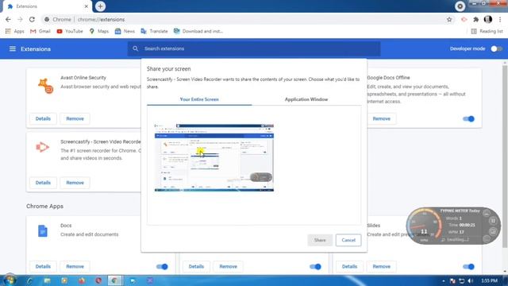
Task: Open the Translate bookmark
Action: 154,31
